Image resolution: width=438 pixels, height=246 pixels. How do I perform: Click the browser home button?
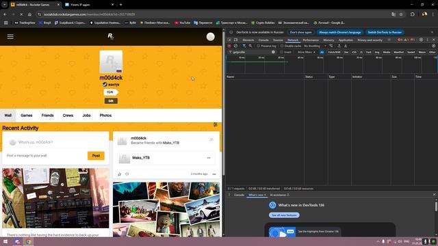[29, 14]
